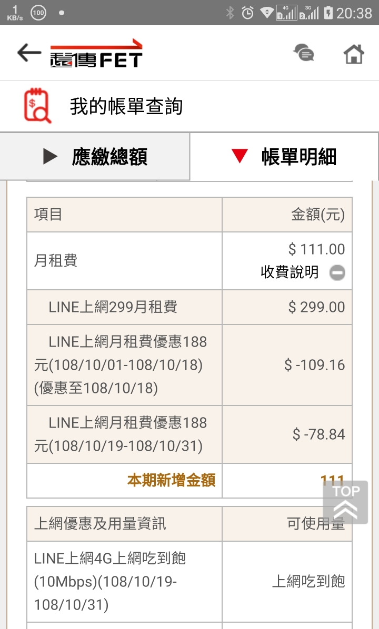
Task: Tap the 遠傳 FET logo
Action: (x=96, y=53)
